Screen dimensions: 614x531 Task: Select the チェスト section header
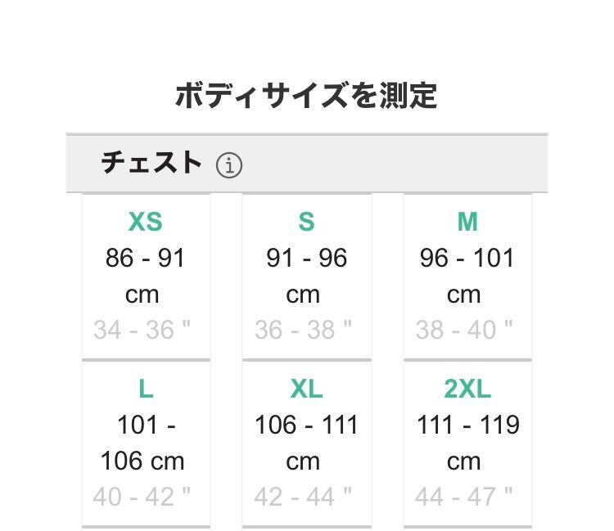click(x=151, y=163)
